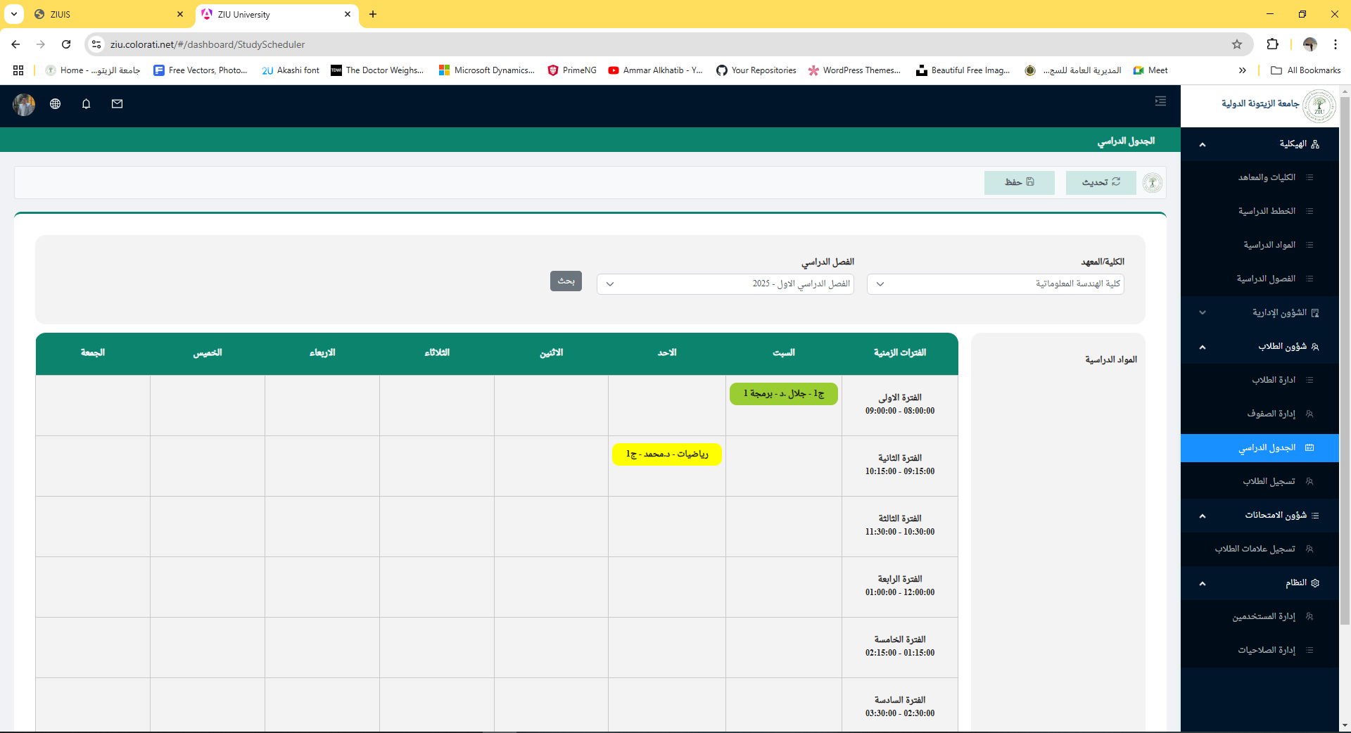The width and height of the screenshot is (1351, 733).
Task: Select the green برمجة 1 schedule card
Action: point(784,394)
